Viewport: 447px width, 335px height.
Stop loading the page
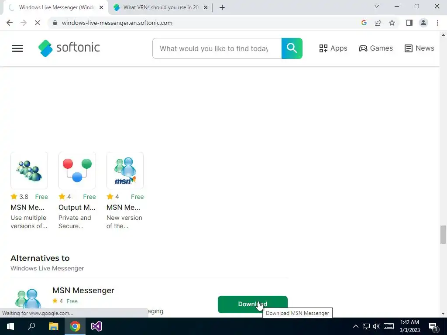click(x=38, y=23)
